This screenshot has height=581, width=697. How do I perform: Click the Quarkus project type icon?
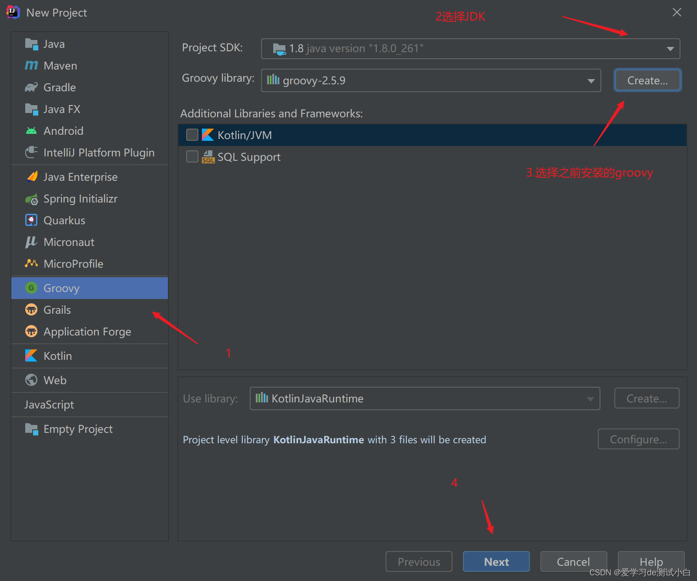[x=31, y=220]
